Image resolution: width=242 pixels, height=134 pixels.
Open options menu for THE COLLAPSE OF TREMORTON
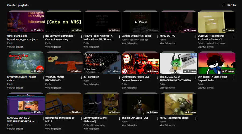point(196,77)
